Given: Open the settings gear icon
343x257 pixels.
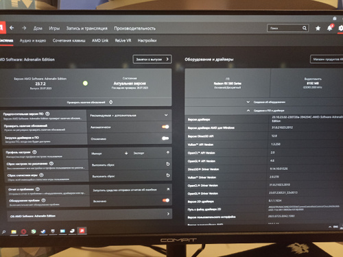Looking at the screenshot, I should 341,28.
